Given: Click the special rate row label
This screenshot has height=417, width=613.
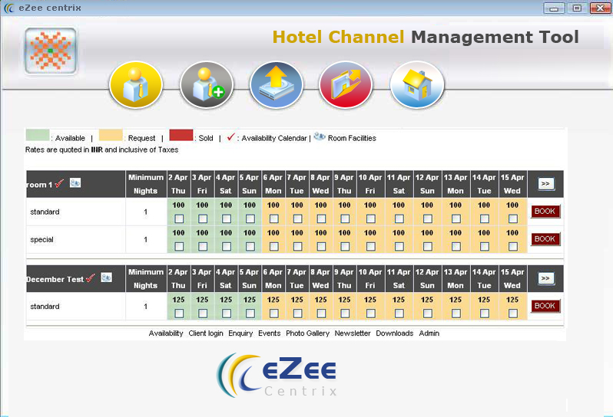Looking at the screenshot, I should 41,239.
